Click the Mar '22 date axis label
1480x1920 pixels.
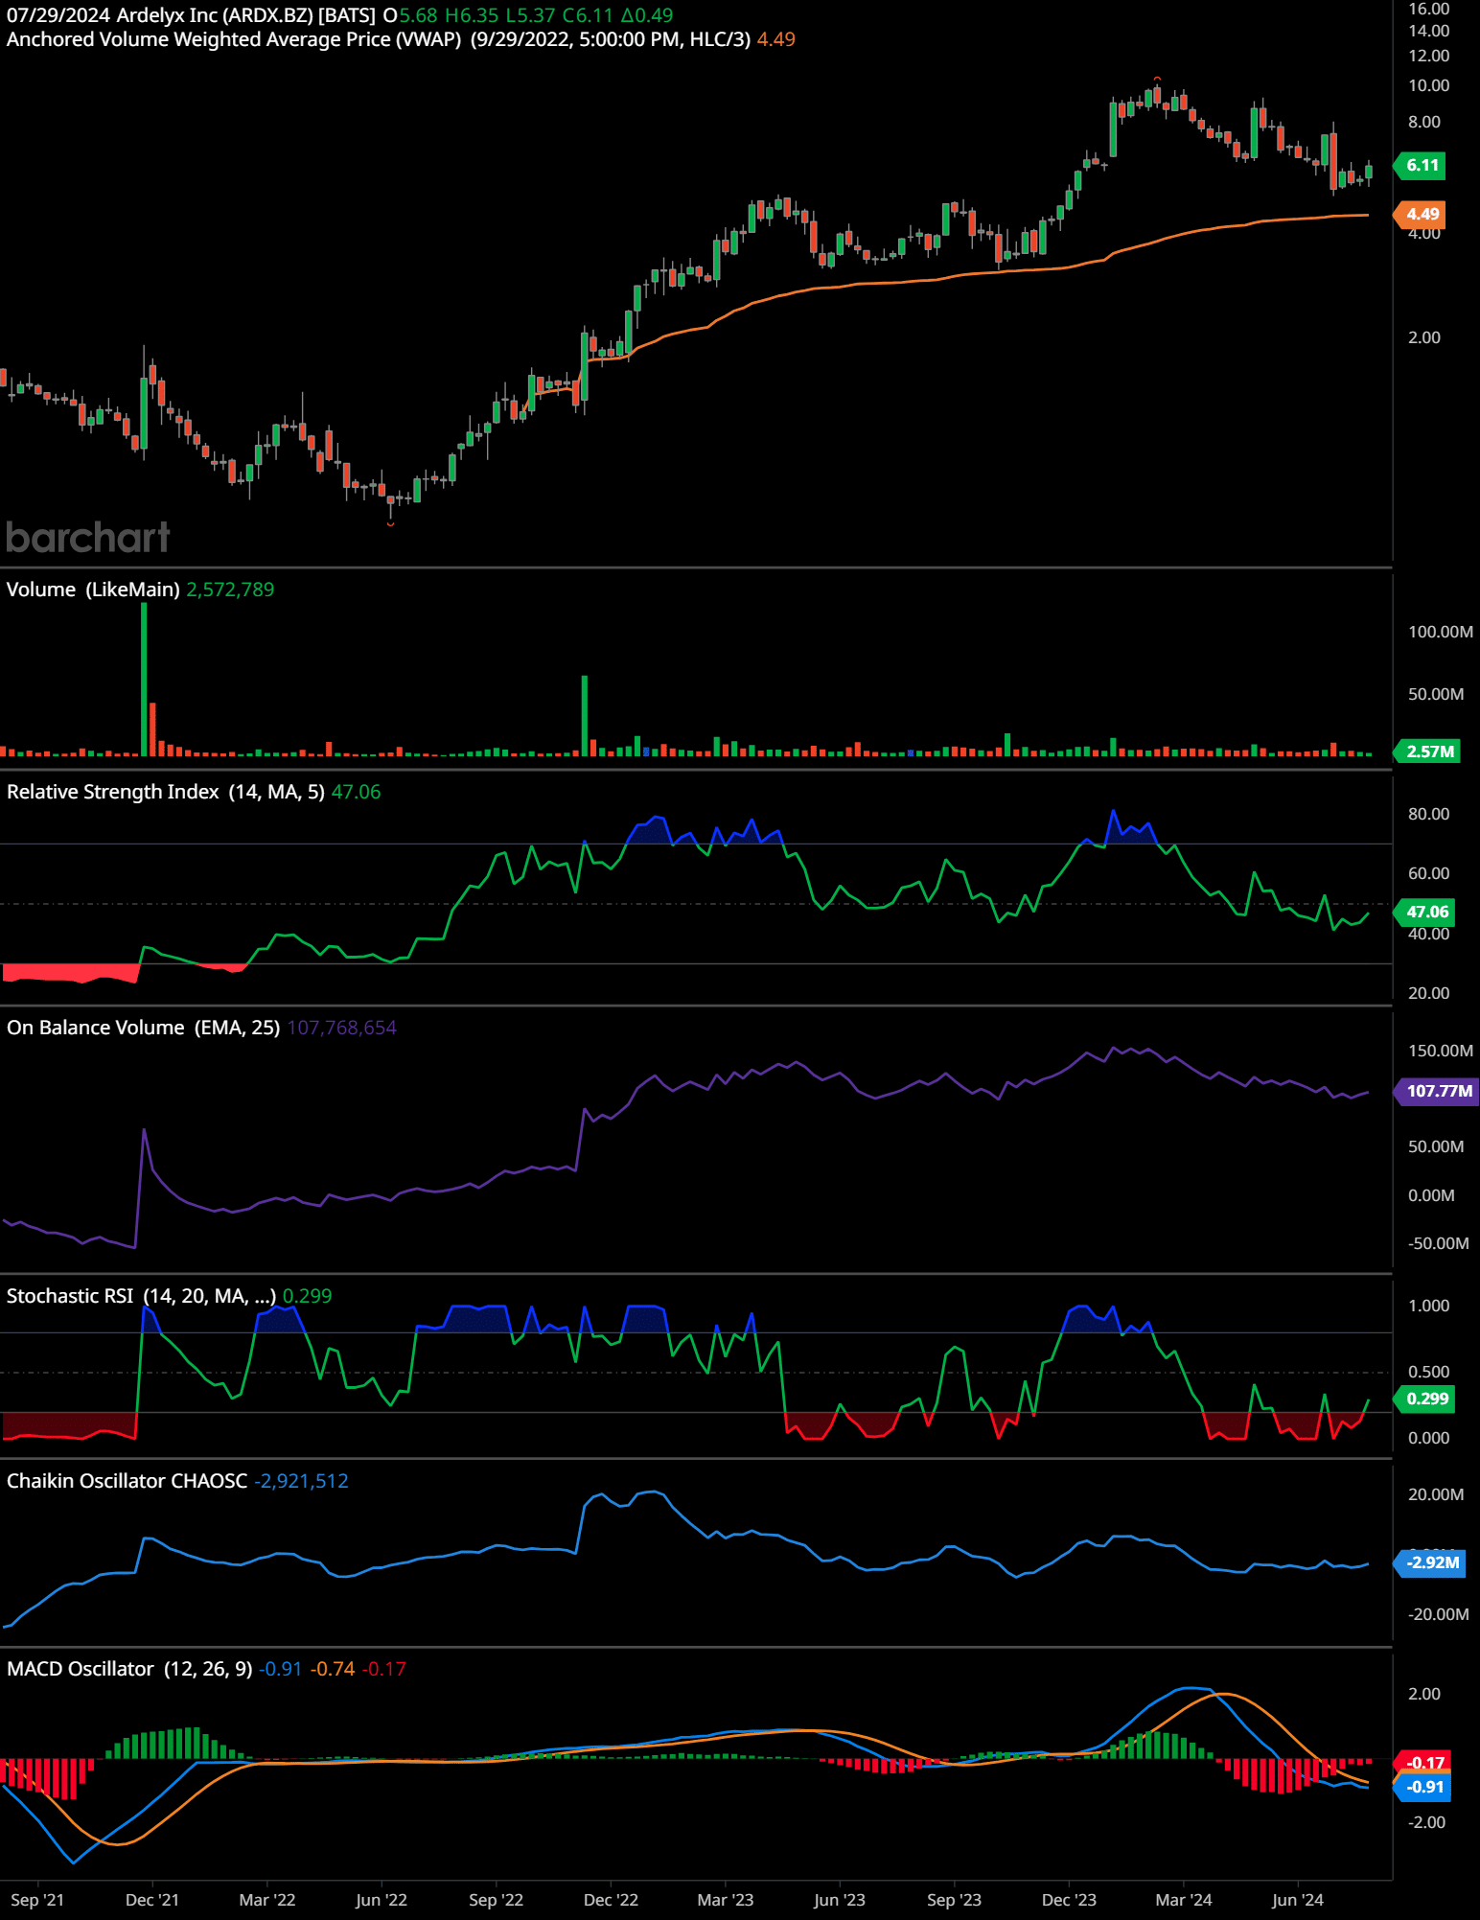(x=267, y=1900)
